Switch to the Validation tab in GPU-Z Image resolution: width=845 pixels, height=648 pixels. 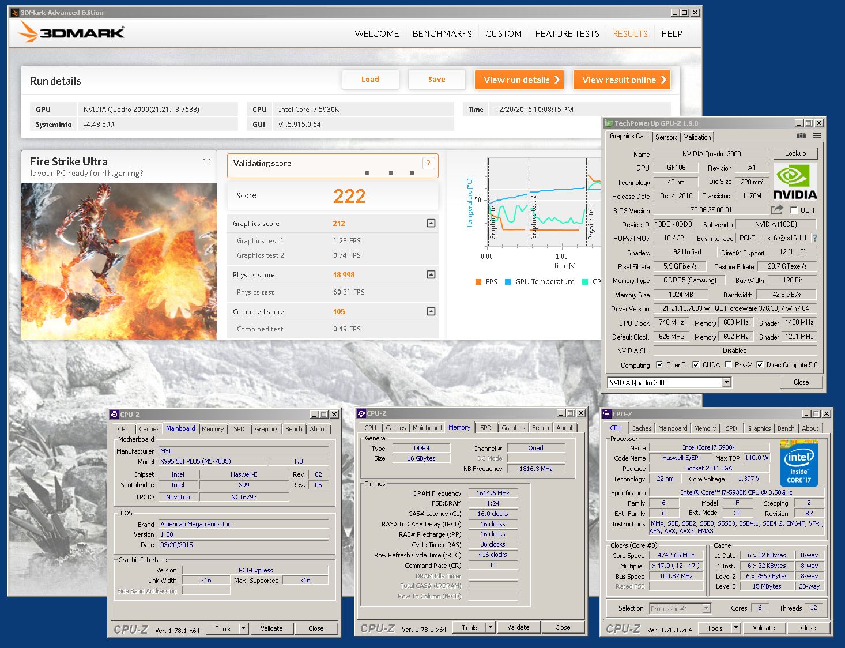coord(697,137)
